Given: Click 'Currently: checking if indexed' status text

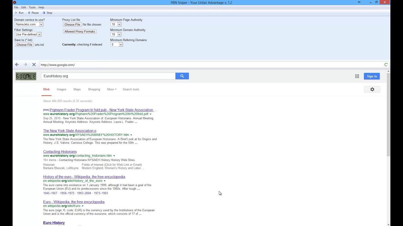Looking at the screenshot, I should click(x=82, y=45).
